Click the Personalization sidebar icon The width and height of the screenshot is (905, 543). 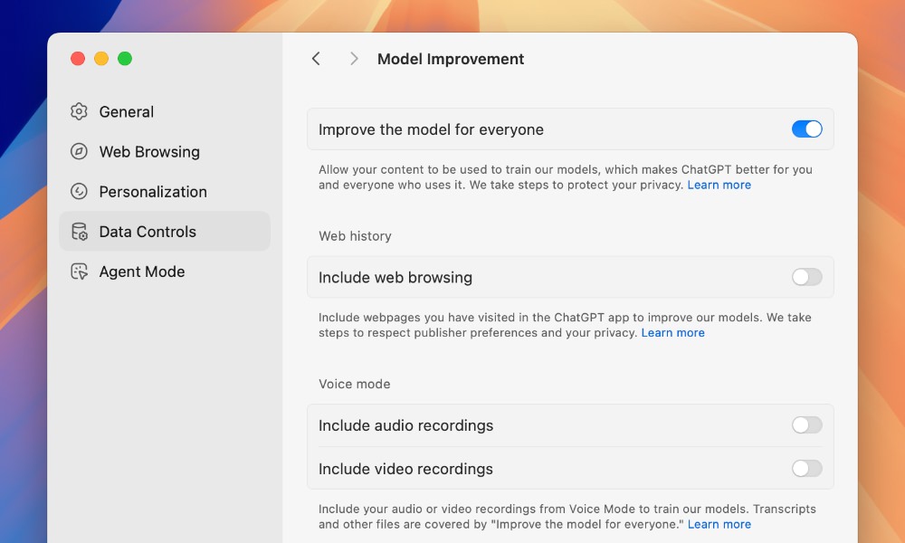point(79,191)
